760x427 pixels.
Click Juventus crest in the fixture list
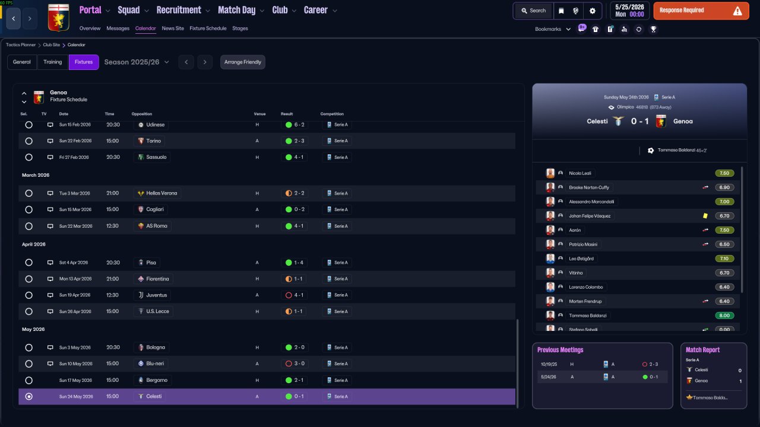coord(141,295)
